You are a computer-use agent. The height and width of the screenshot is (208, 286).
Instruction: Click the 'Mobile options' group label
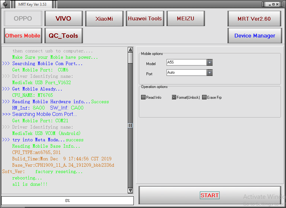152,54
